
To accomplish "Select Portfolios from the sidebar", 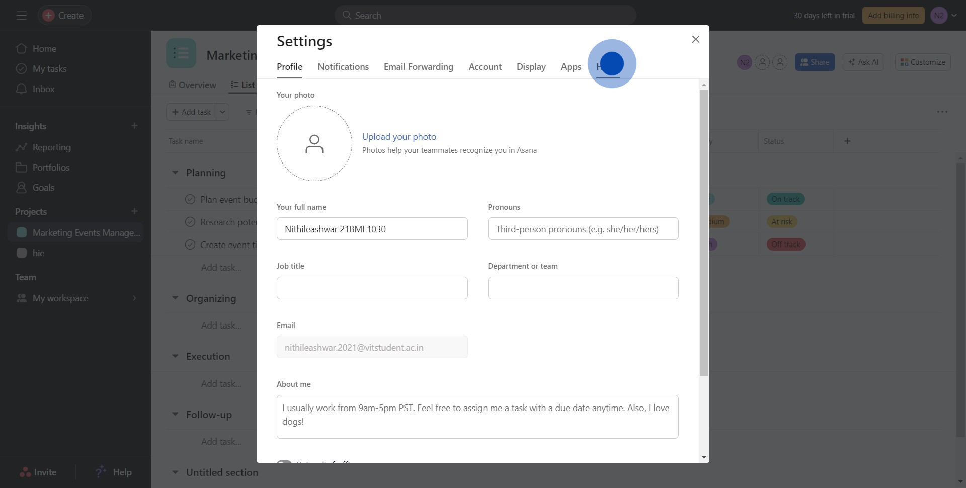I will [x=51, y=167].
